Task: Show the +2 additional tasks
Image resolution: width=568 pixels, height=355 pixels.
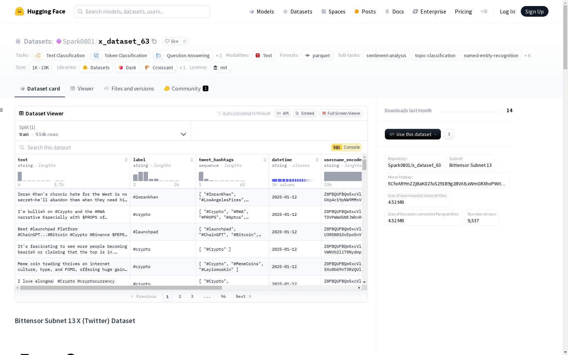Action: [219, 55]
